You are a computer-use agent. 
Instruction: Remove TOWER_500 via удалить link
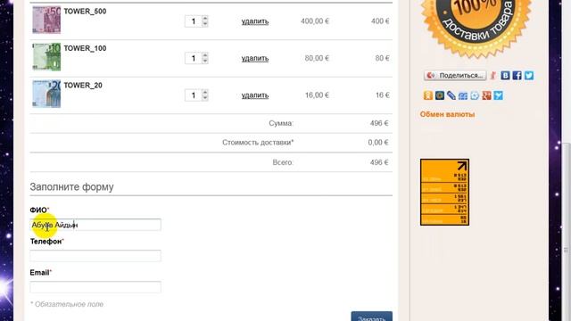[255, 21]
